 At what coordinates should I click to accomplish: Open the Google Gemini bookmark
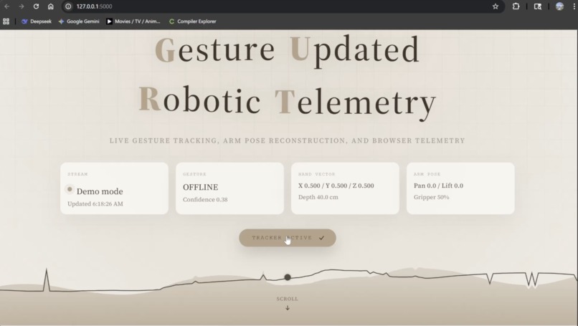pyautogui.click(x=79, y=21)
